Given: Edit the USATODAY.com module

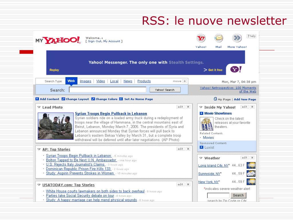Looking at the screenshot, I should tap(180, 184).
